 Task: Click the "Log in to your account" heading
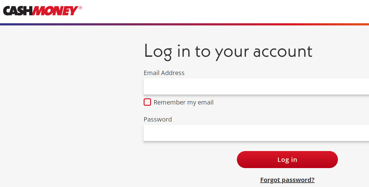tap(228, 51)
